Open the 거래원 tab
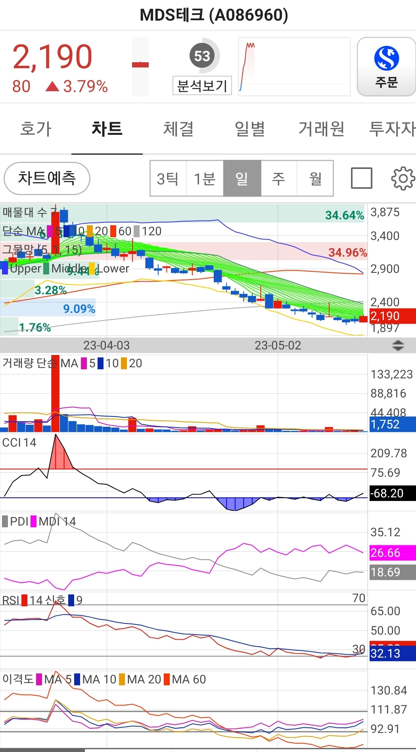 tap(321, 129)
